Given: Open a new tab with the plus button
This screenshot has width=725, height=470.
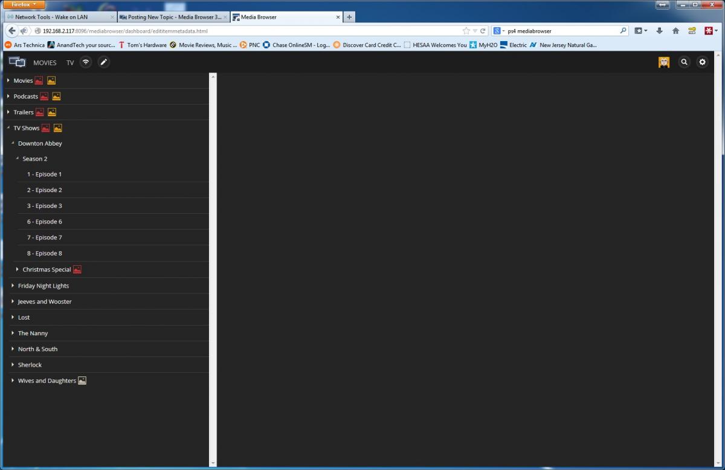Looking at the screenshot, I should coord(349,17).
